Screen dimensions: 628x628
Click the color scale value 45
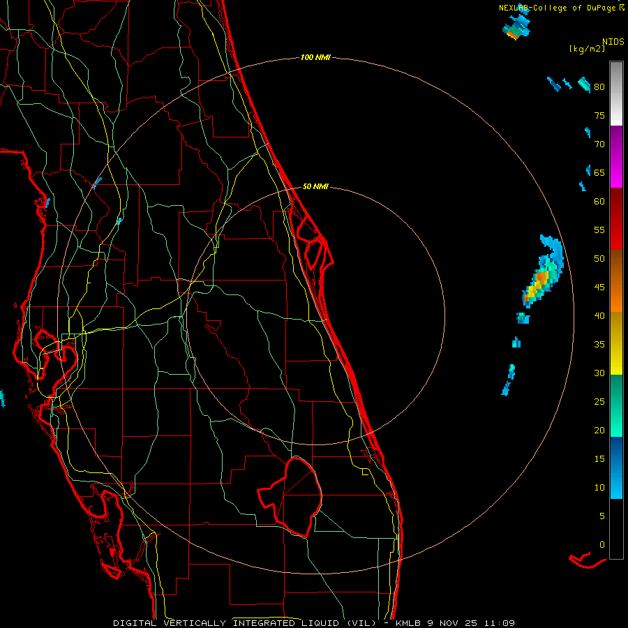click(x=599, y=287)
